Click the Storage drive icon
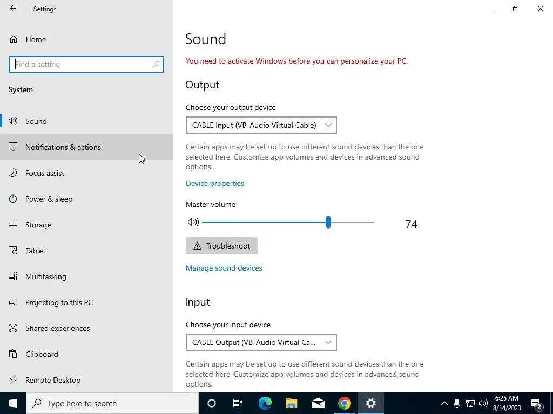The image size is (553, 414). click(x=13, y=224)
